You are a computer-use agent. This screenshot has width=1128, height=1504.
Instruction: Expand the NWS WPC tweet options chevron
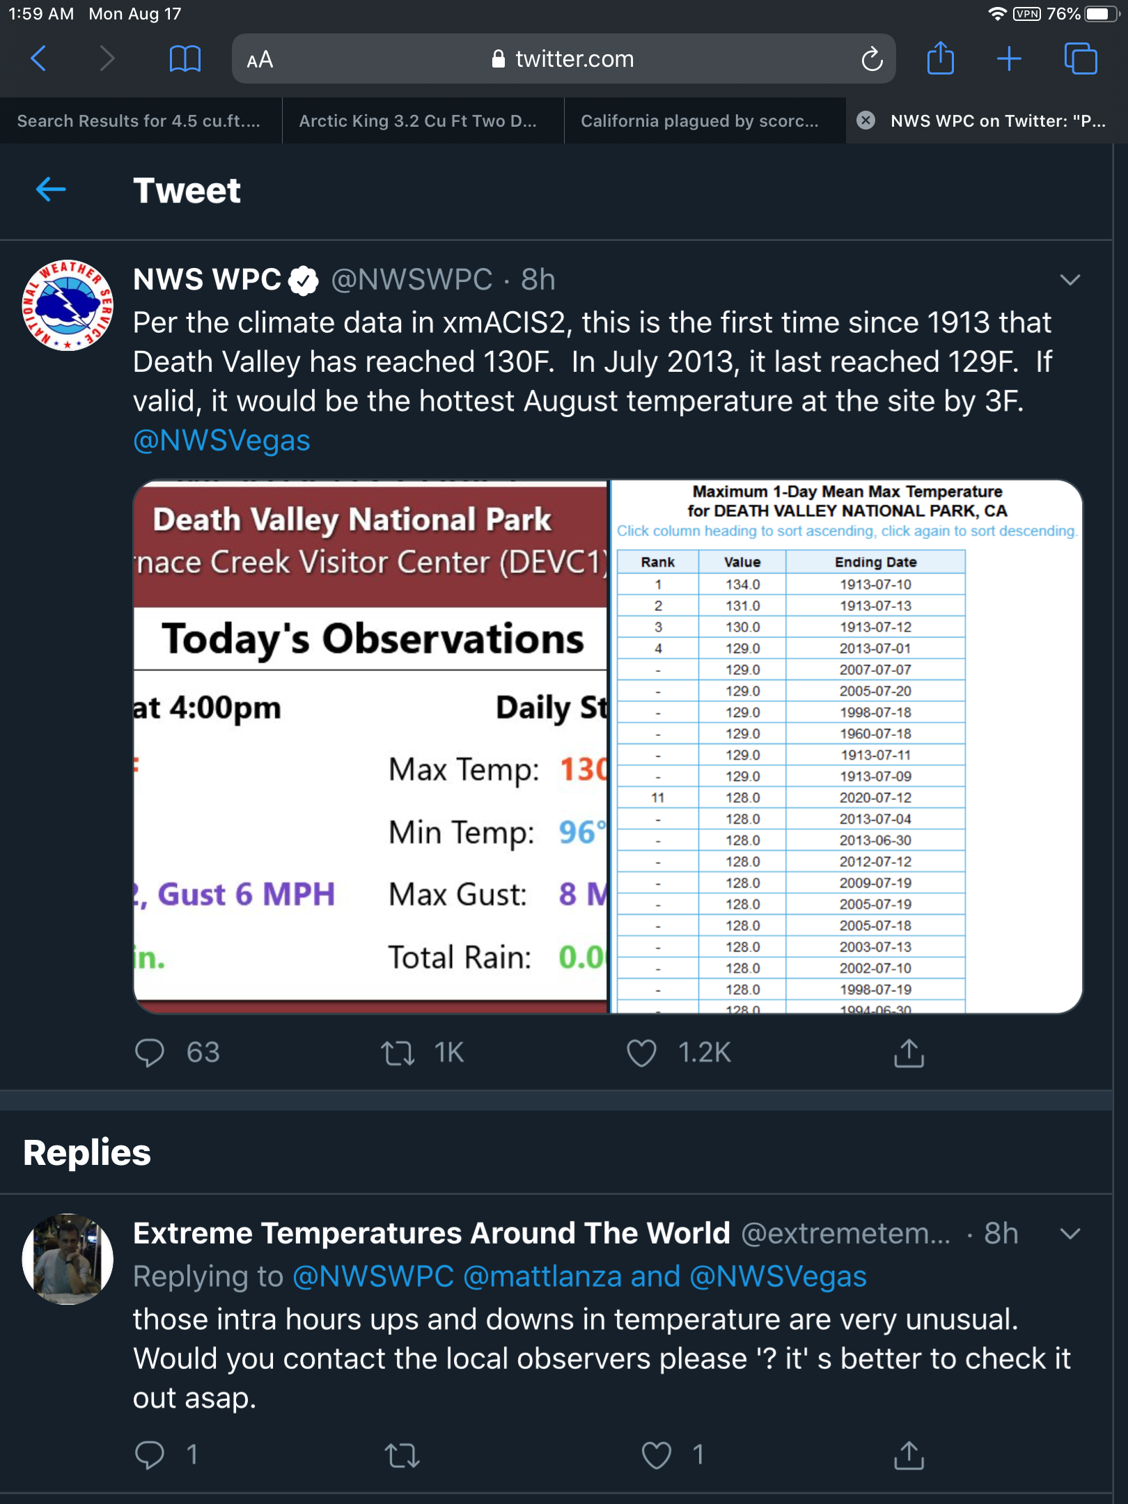point(1070,280)
